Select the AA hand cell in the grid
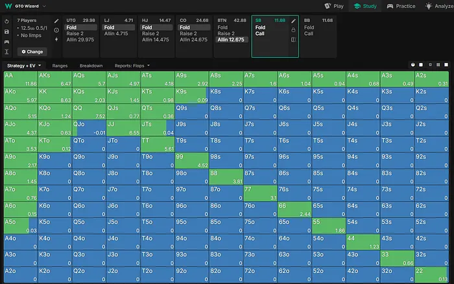Viewport: 454px width, 284px height. click(x=20, y=79)
